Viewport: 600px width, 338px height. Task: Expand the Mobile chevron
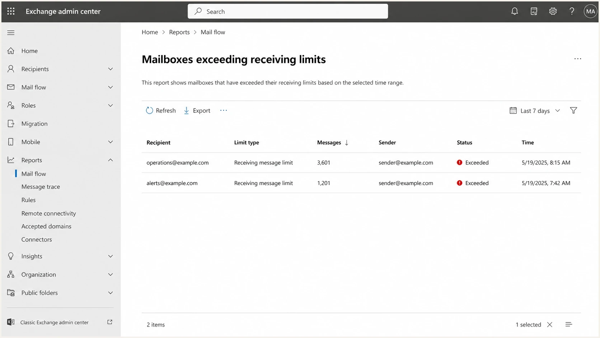point(111,142)
